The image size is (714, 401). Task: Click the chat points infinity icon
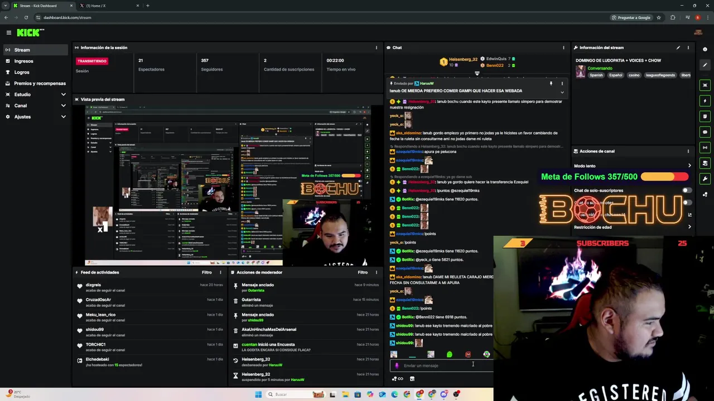point(398,379)
